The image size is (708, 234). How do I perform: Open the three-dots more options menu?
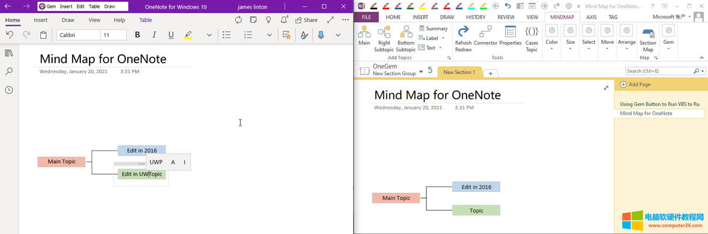[345, 20]
